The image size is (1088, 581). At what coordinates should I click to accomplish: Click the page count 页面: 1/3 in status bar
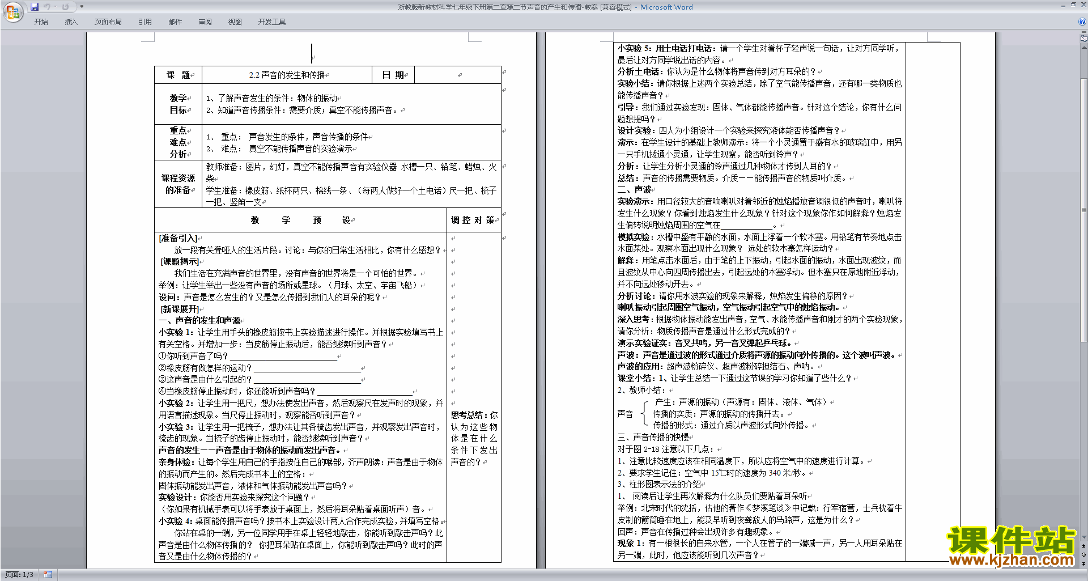19,575
